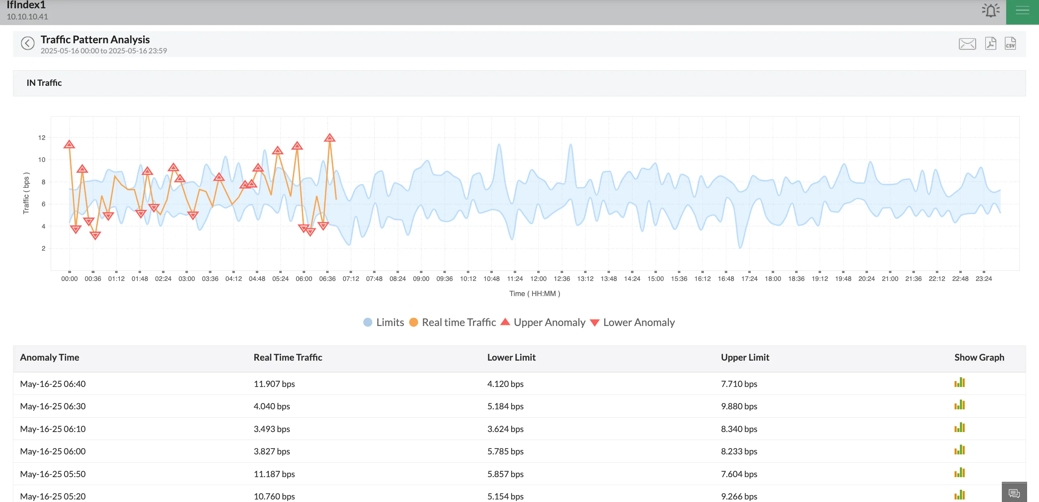The width and height of the screenshot is (1039, 502).
Task: Click the back arrow beside Traffic Pattern Analysis
Action: pos(27,43)
